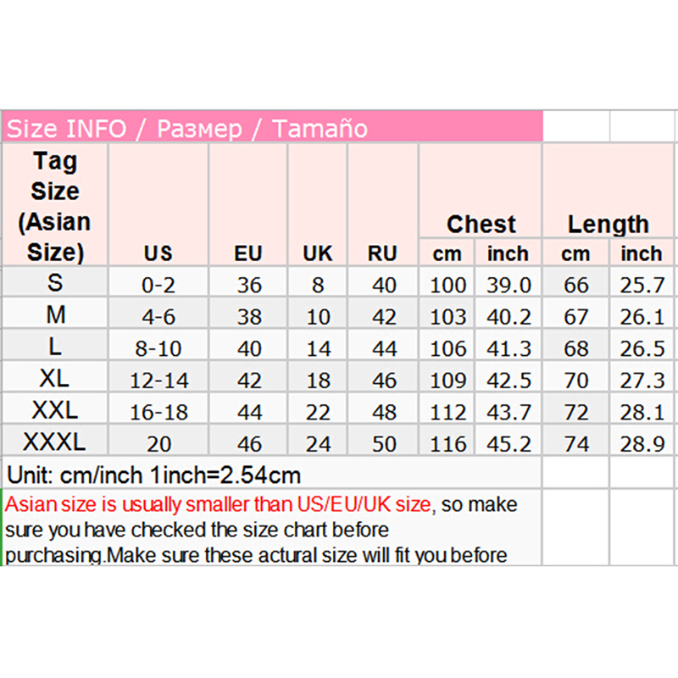Click the 'UK' column header cell
Image resolution: width=678 pixels, height=678 pixels.
point(318,253)
